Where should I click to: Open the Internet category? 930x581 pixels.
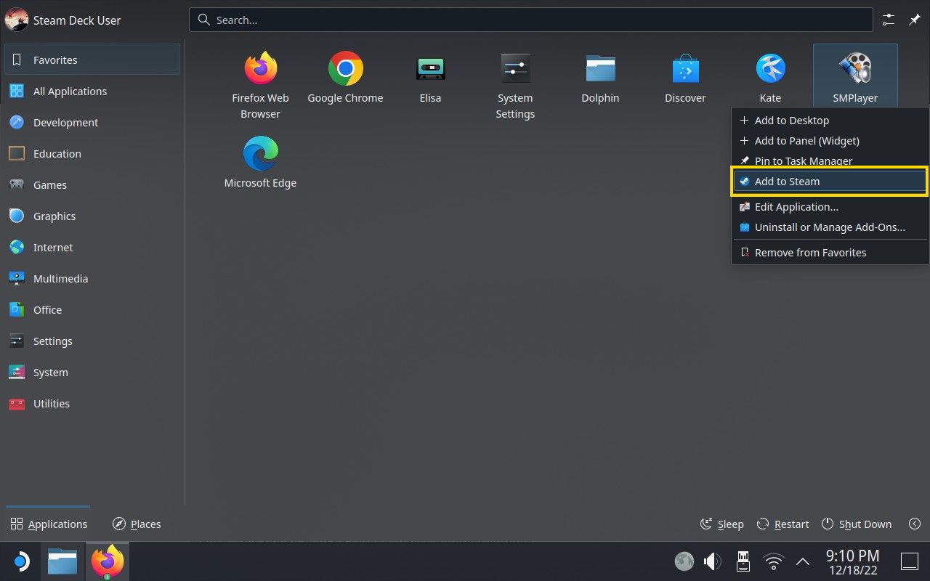point(92,247)
